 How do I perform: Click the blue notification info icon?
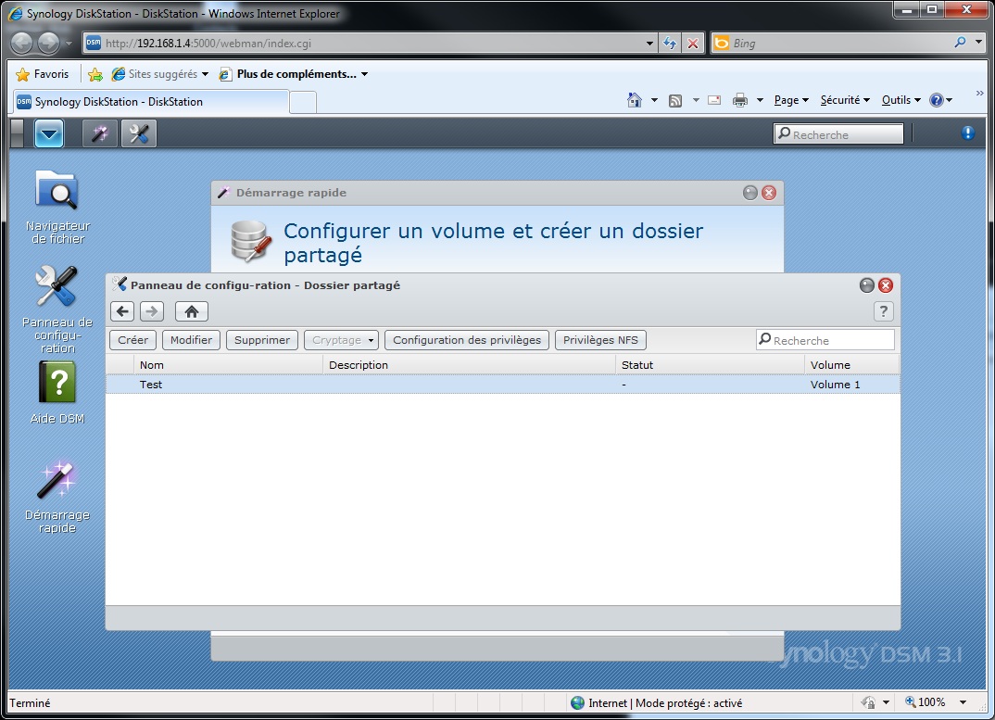coord(967,133)
